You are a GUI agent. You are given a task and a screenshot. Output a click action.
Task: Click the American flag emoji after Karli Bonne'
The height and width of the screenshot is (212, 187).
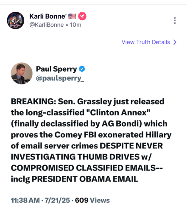(x=72, y=16)
